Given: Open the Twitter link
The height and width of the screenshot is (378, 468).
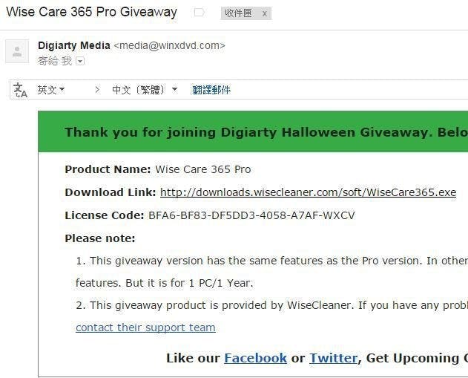Looking at the screenshot, I should click(x=334, y=358).
